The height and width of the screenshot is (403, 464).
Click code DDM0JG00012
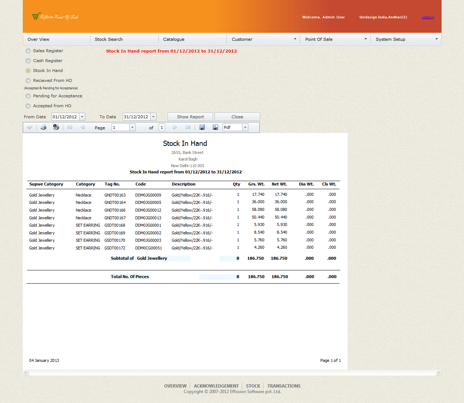148,210
